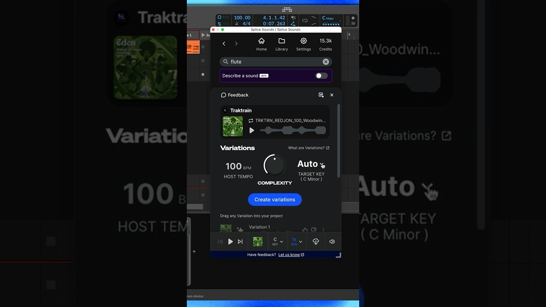
Task: Click the DAW tempo 100.00 field
Action: pyautogui.click(x=242, y=18)
